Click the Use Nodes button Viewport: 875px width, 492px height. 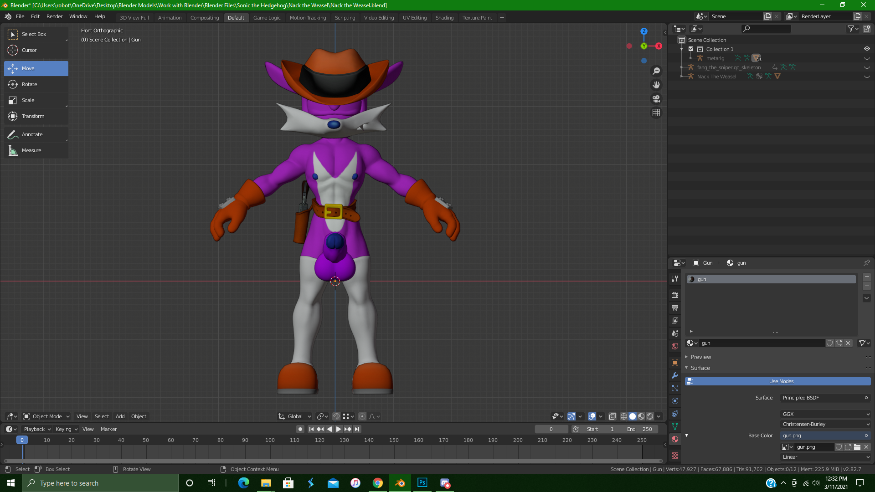coord(778,381)
